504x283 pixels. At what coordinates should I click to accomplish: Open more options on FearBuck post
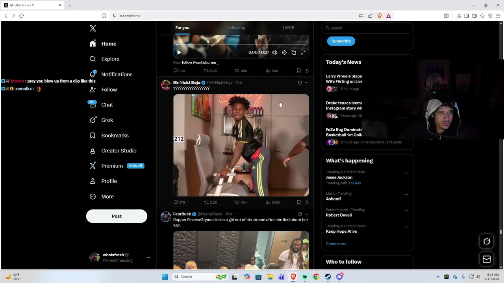point(307,214)
